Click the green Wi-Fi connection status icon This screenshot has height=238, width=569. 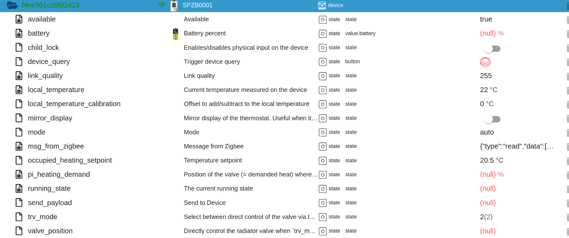pyautogui.click(x=162, y=5)
